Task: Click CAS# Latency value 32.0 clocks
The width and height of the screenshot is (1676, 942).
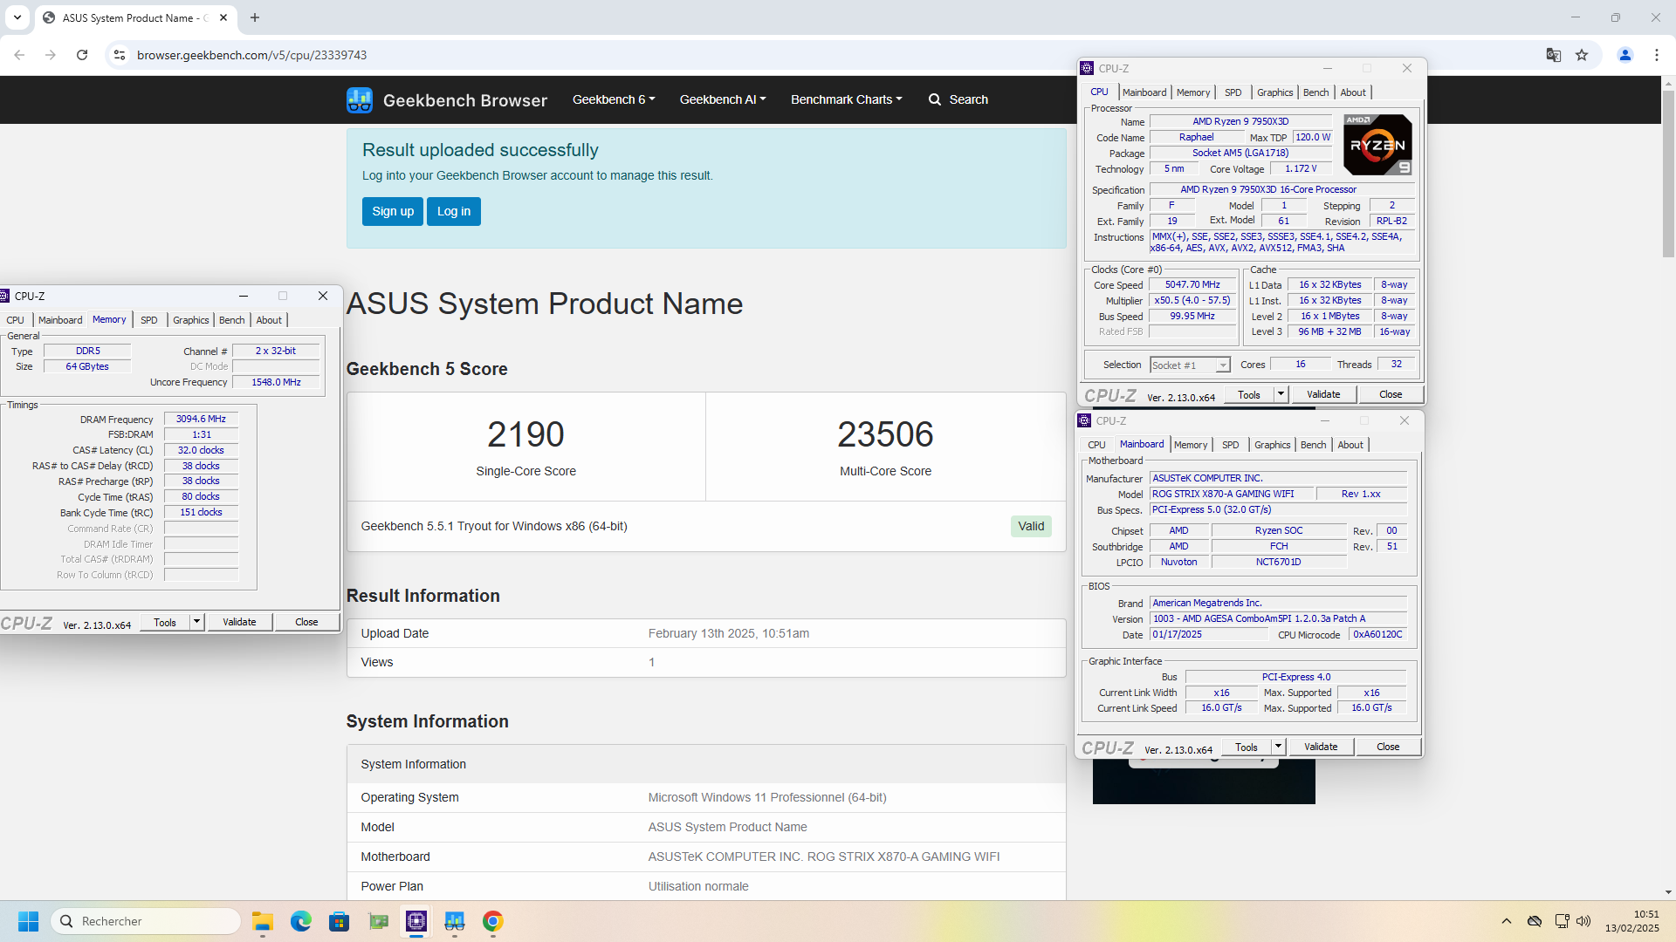Action: point(201,450)
